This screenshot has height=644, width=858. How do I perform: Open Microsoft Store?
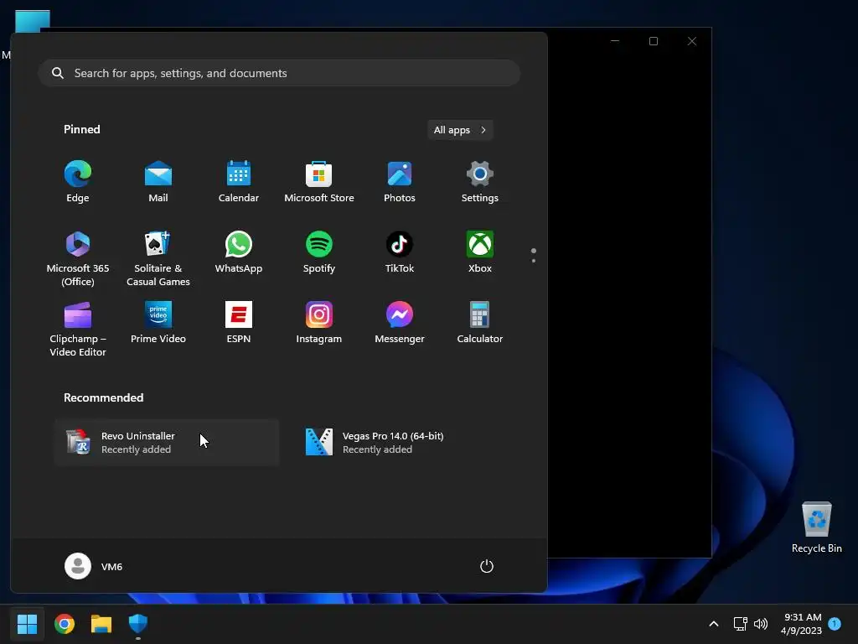coord(319,182)
